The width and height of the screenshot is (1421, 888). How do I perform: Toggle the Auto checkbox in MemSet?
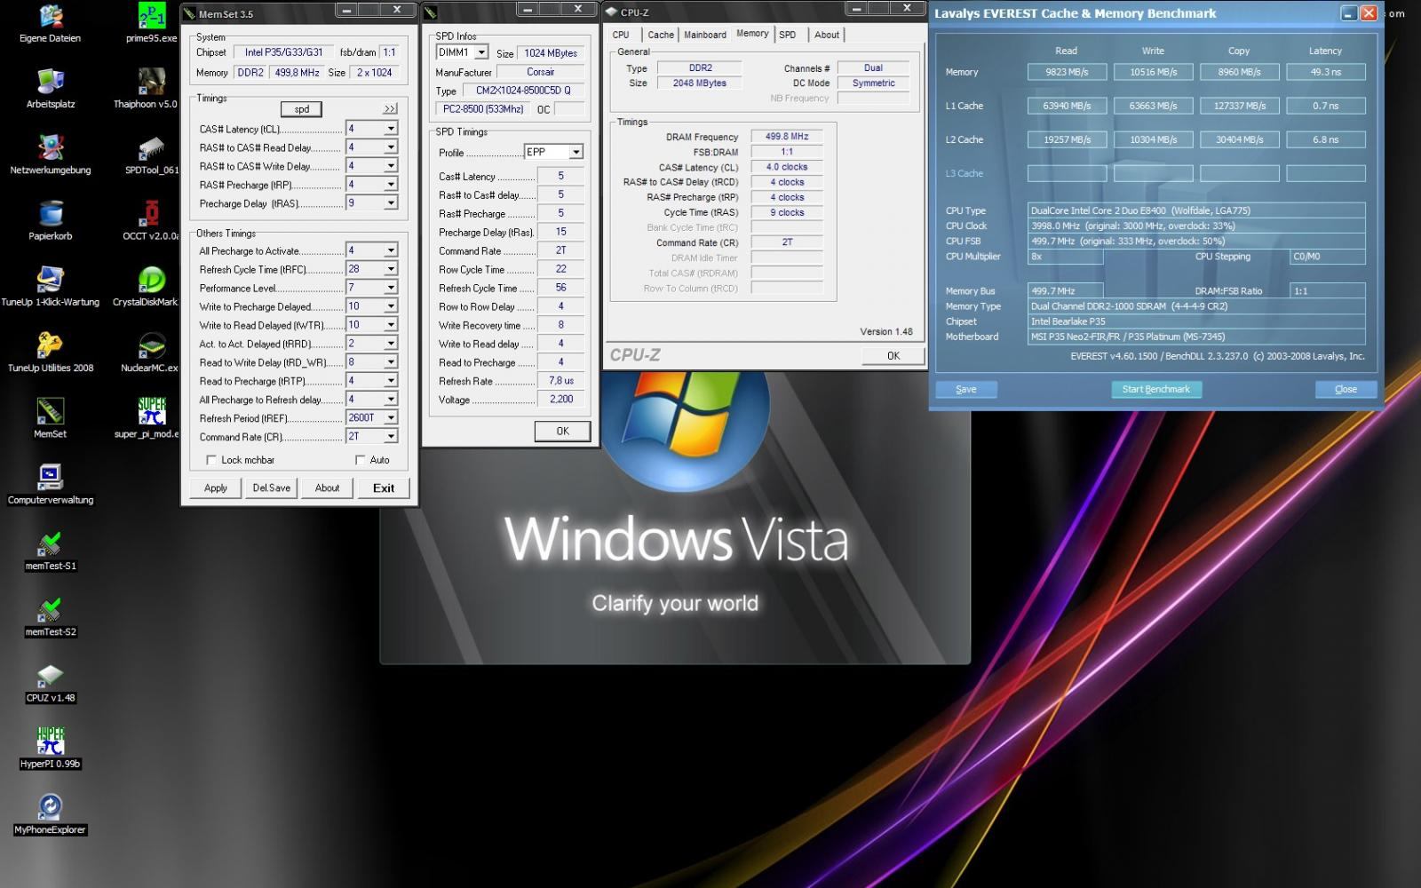(x=360, y=460)
